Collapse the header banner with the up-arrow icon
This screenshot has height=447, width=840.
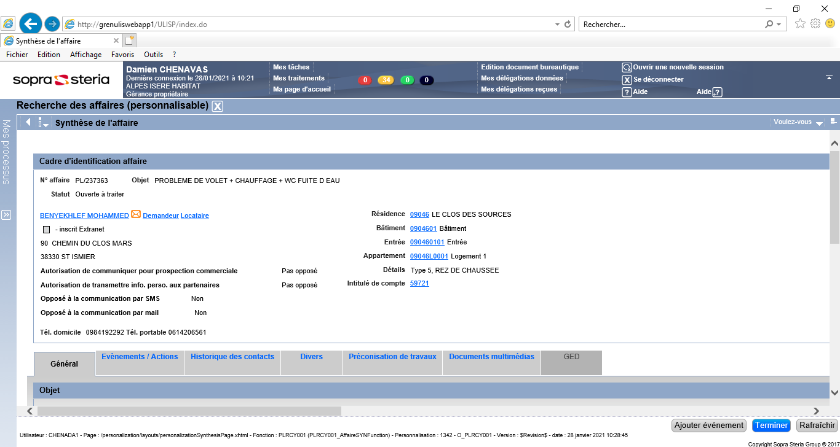829,77
